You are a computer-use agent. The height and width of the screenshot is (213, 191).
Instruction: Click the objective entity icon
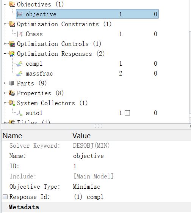(20, 14)
